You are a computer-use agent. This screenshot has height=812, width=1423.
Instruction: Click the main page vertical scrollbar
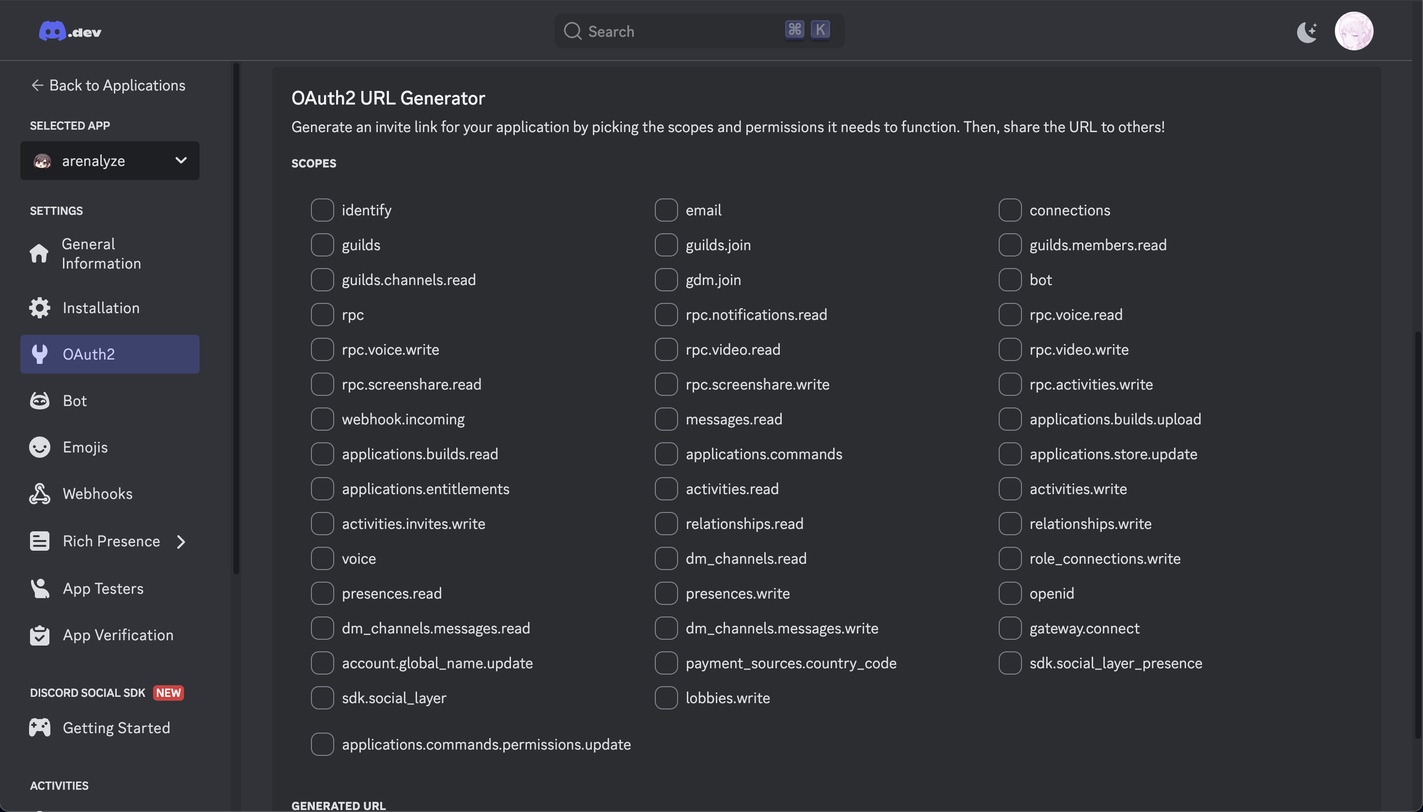click(x=1417, y=535)
